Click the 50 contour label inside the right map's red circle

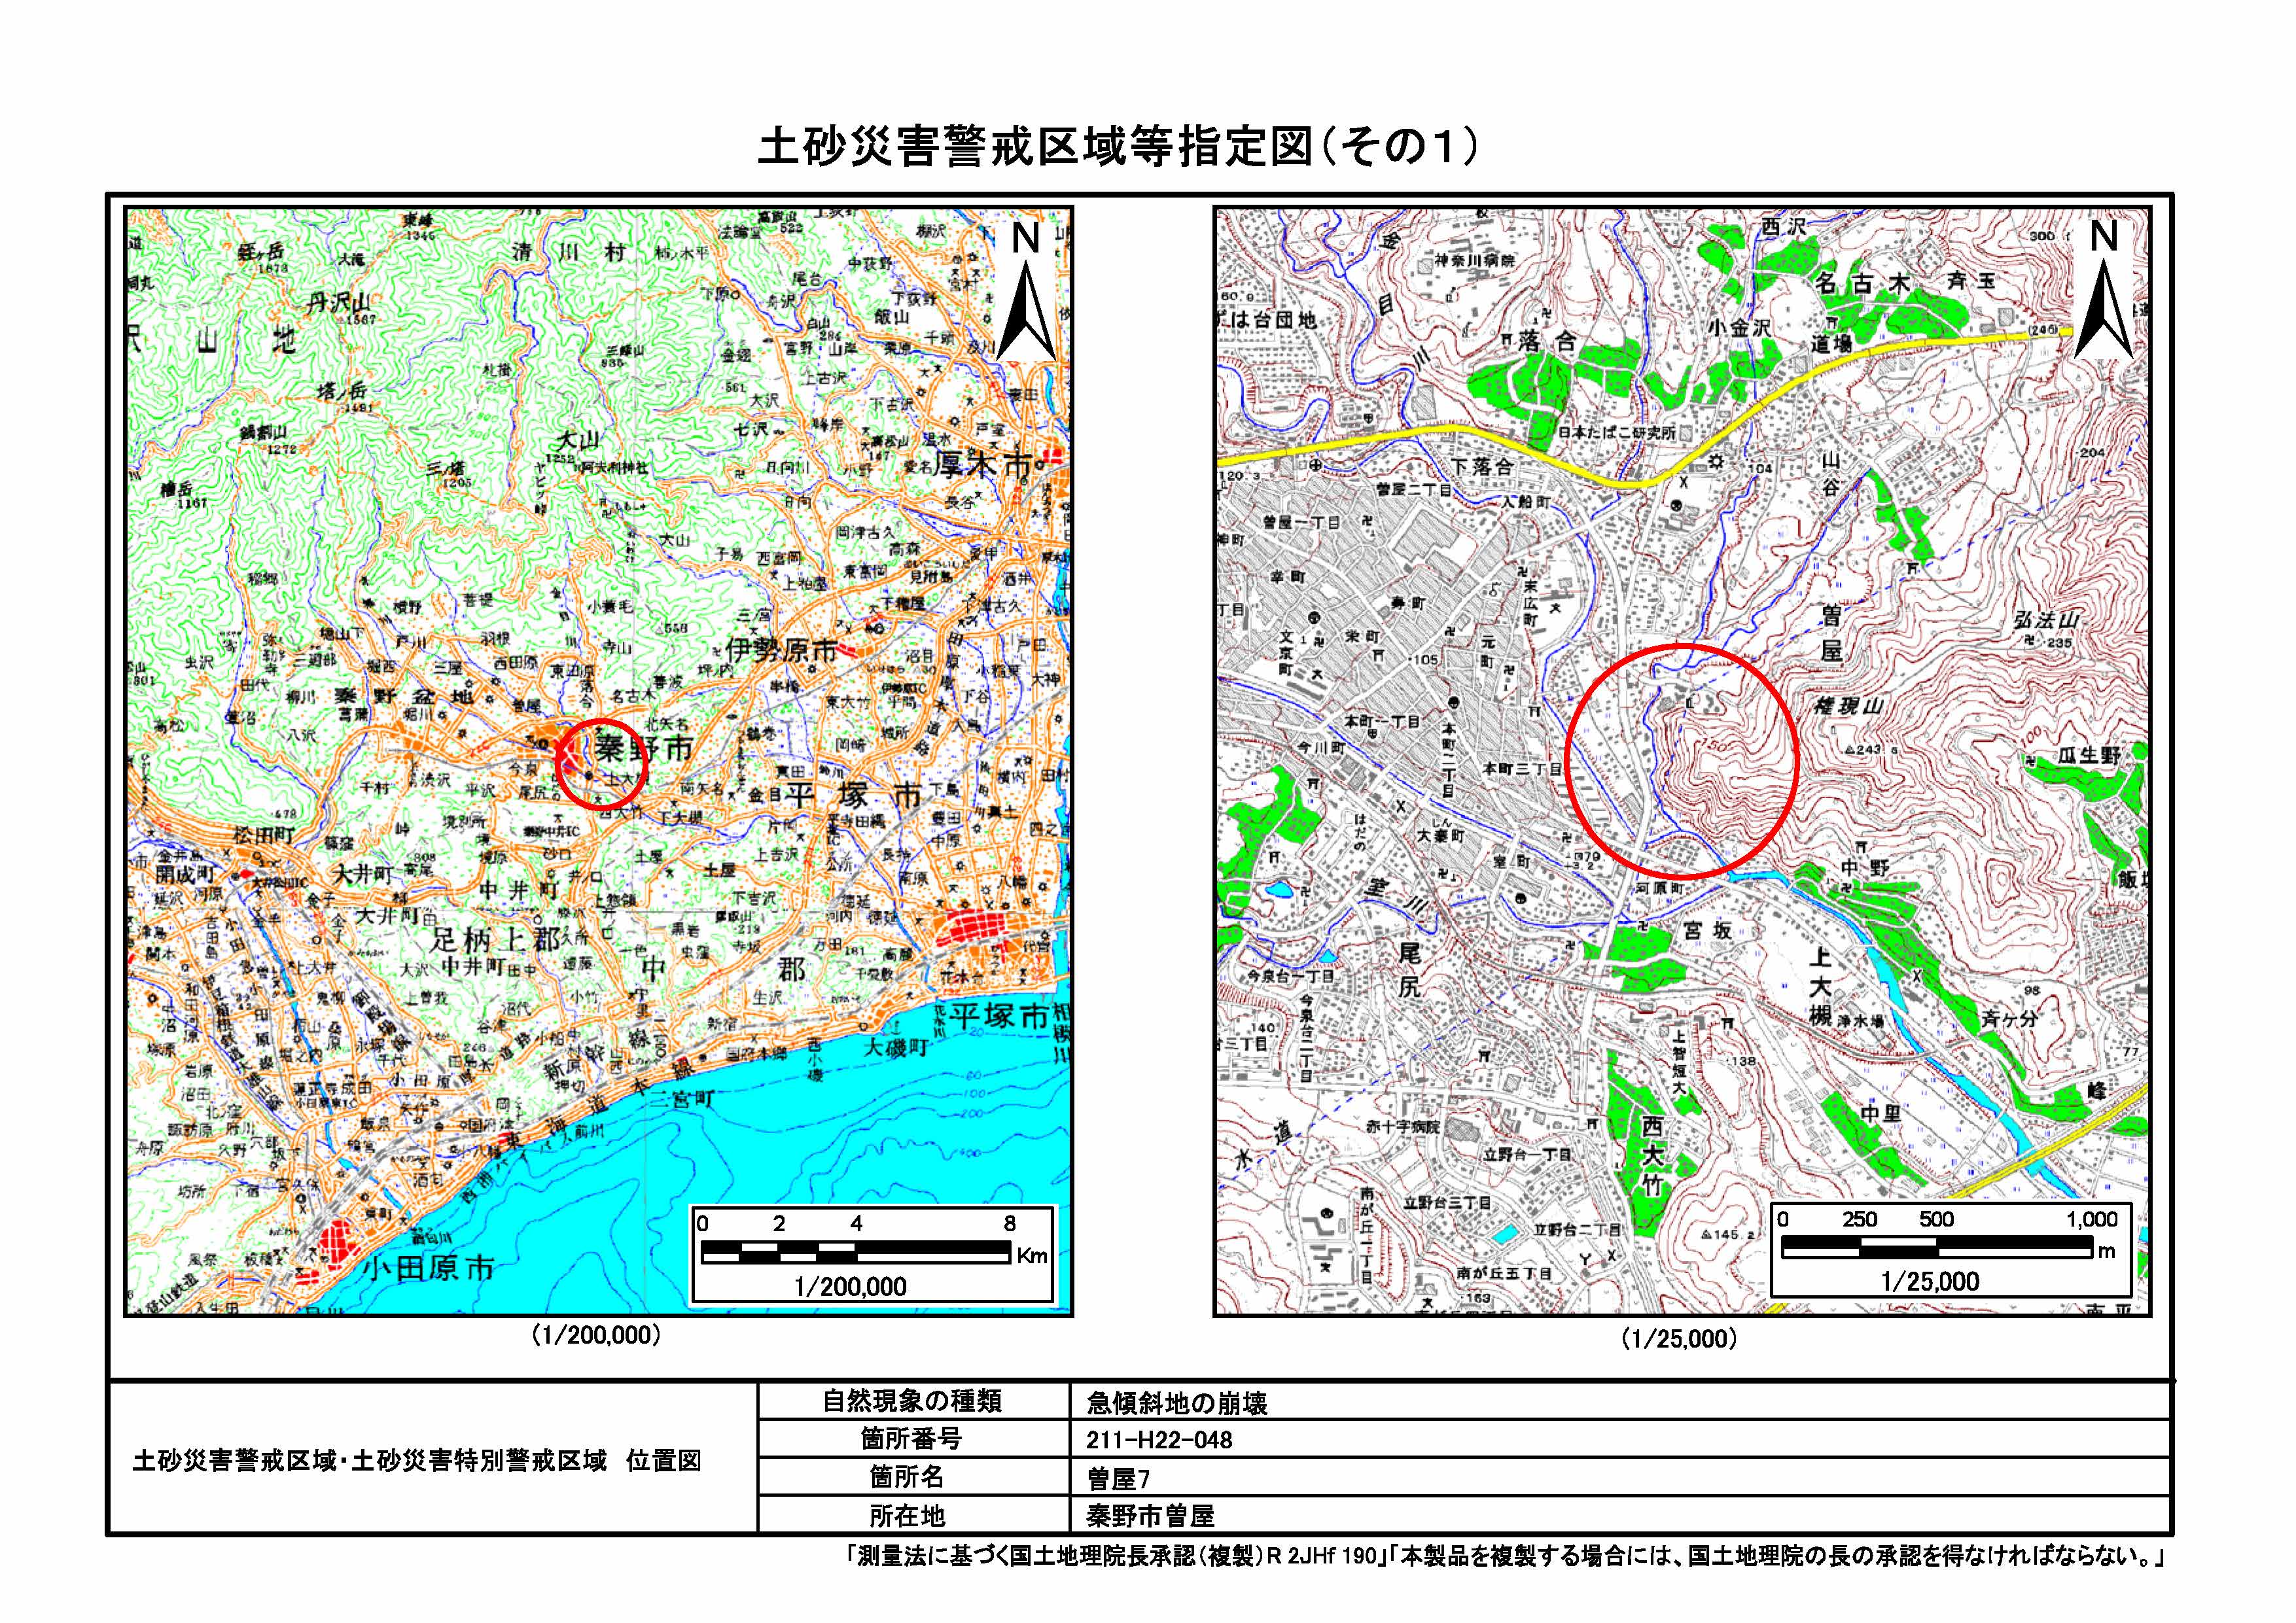[1717, 747]
